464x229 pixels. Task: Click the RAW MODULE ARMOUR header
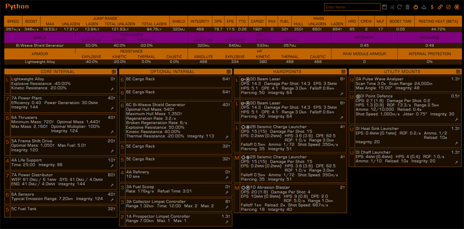point(364,54)
